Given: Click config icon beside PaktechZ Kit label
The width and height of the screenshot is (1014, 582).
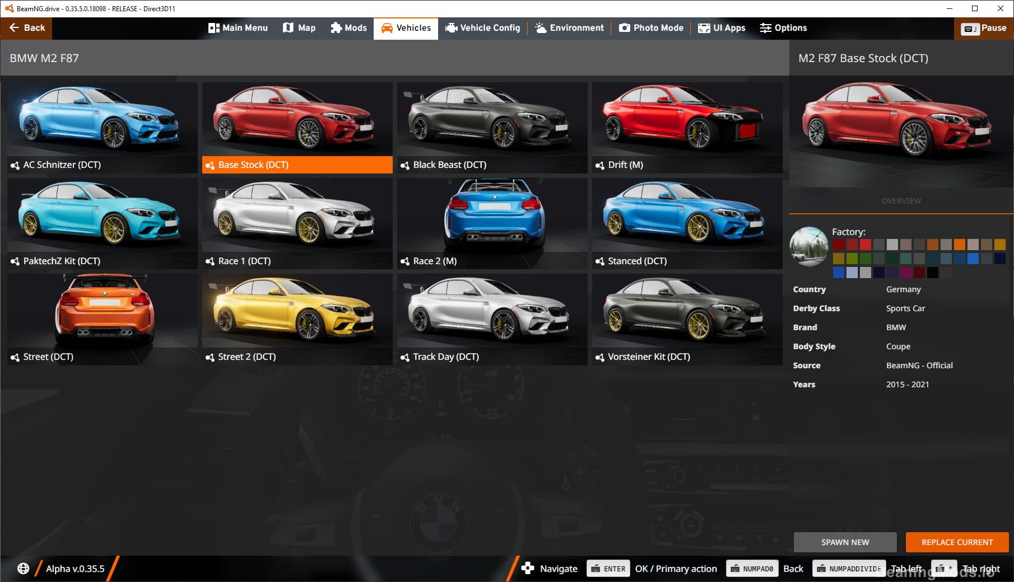Looking at the screenshot, I should pyautogui.click(x=15, y=261).
